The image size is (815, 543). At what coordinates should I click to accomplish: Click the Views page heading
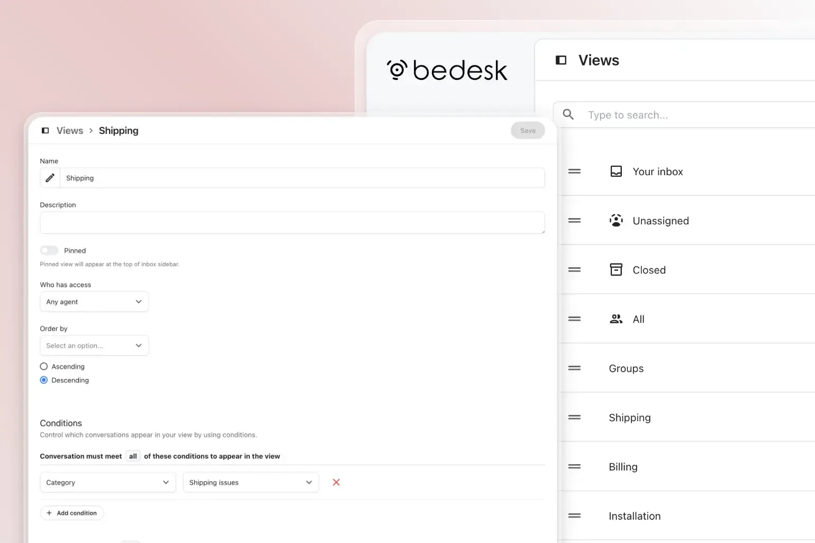click(x=599, y=60)
